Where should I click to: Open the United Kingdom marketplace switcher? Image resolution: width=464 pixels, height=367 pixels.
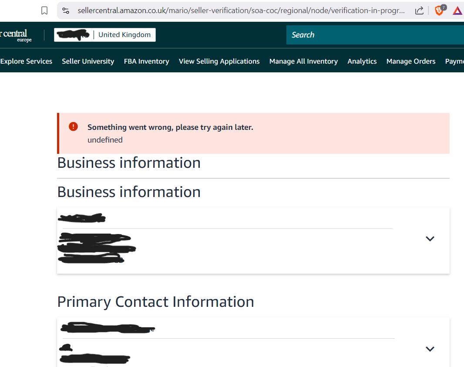pyautogui.click(x=105, y=35)
